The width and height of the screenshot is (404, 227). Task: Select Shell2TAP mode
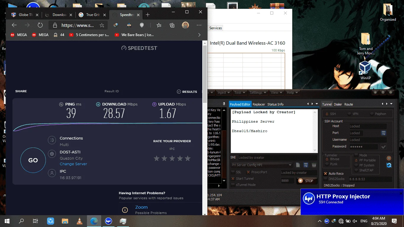pyautogui.click(x=364, y=170)
